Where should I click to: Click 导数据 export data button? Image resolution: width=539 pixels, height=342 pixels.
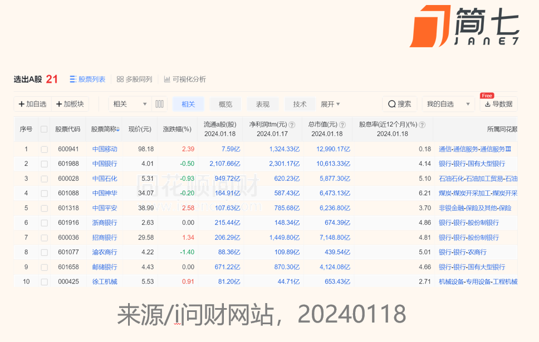tap(499, 104)
